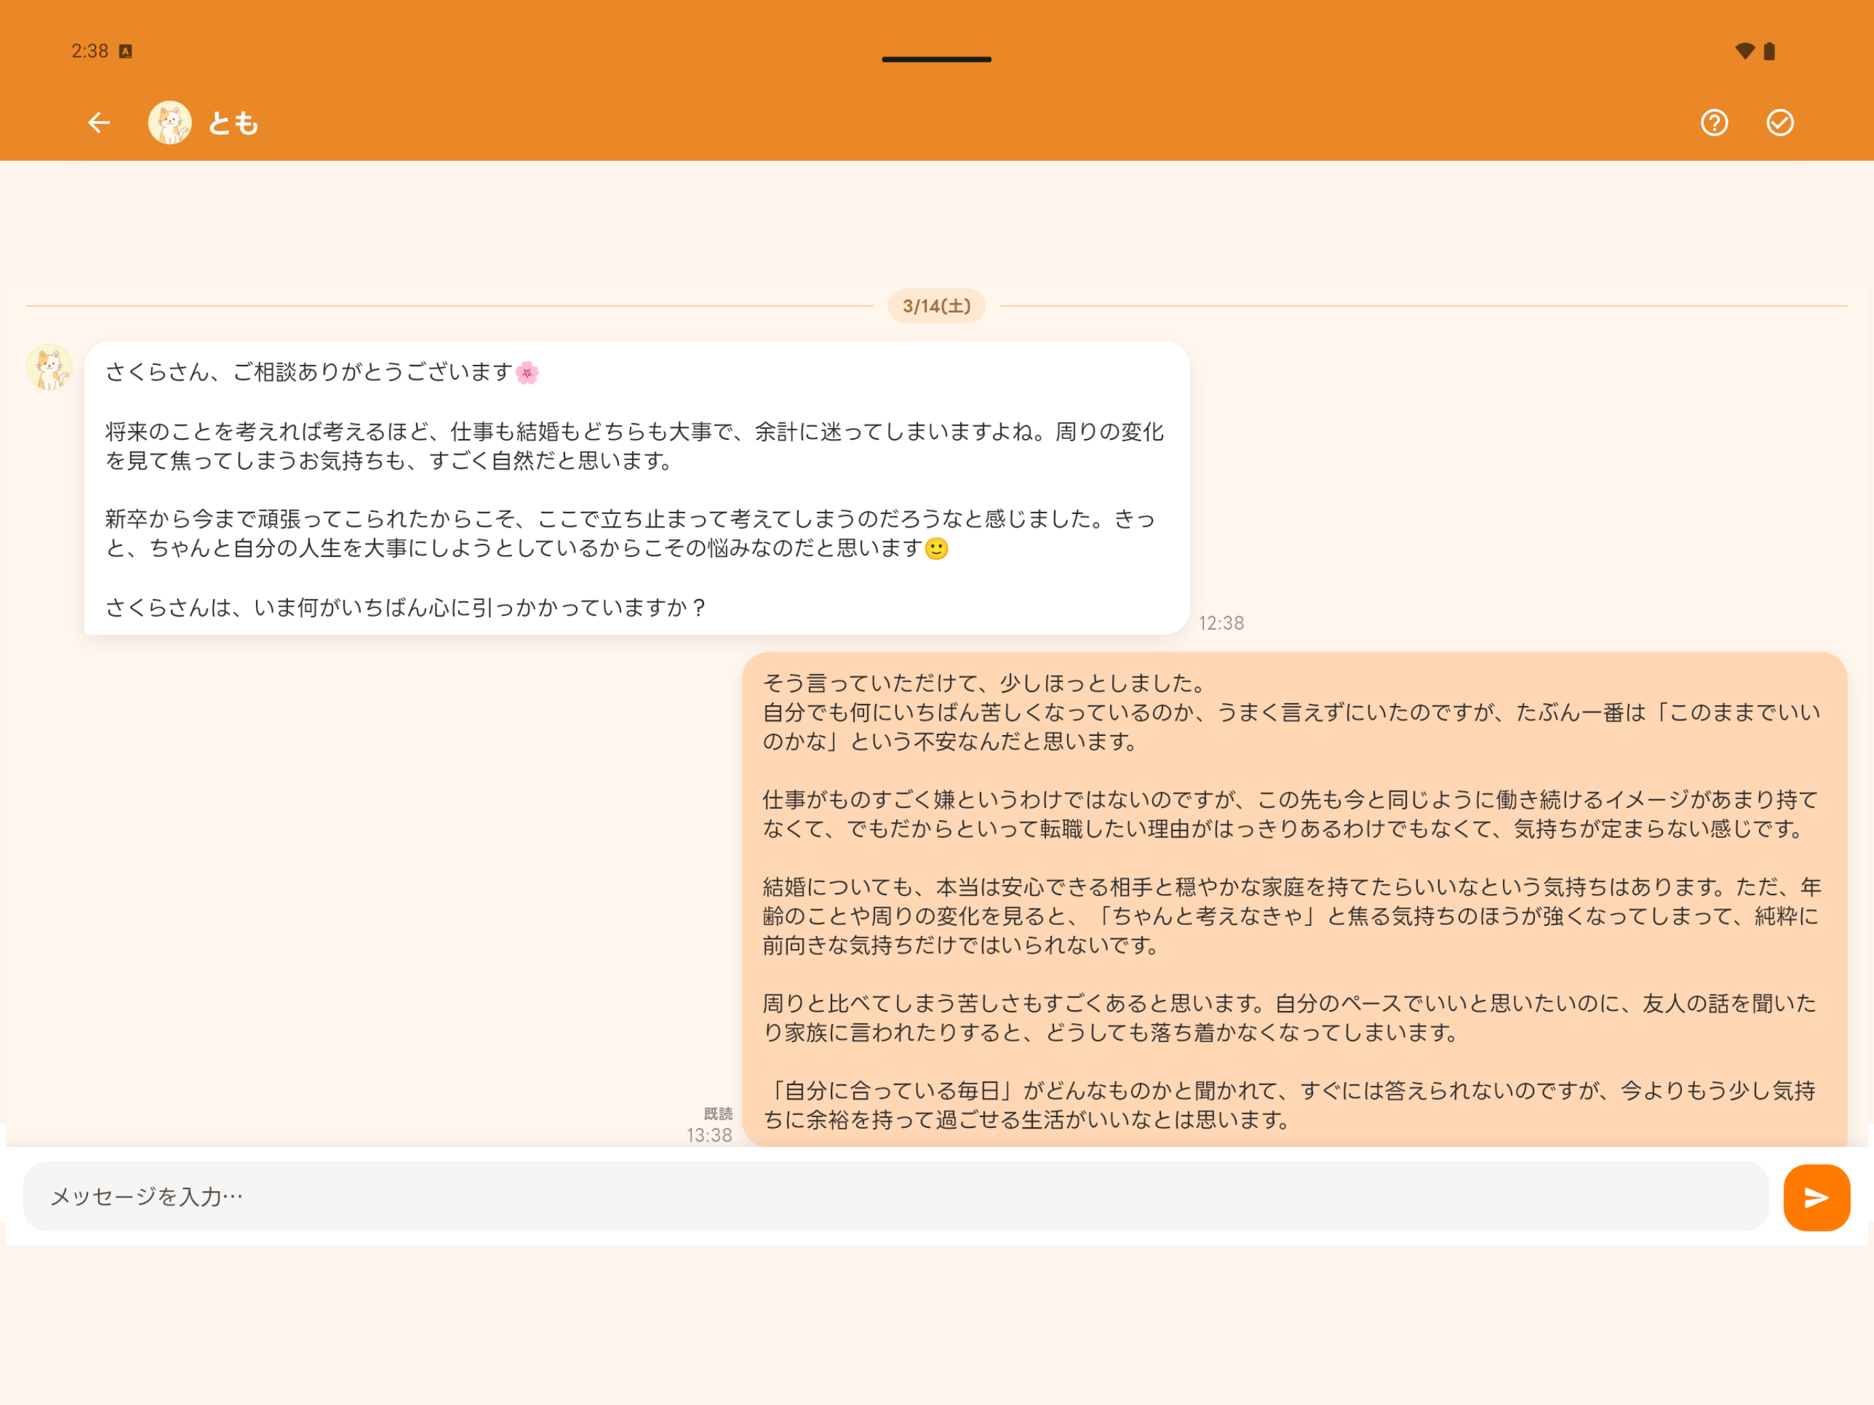
Task: Tap the paragraph starting 周りと比べてしまう苦しさ
Action: point(1290,1018)
